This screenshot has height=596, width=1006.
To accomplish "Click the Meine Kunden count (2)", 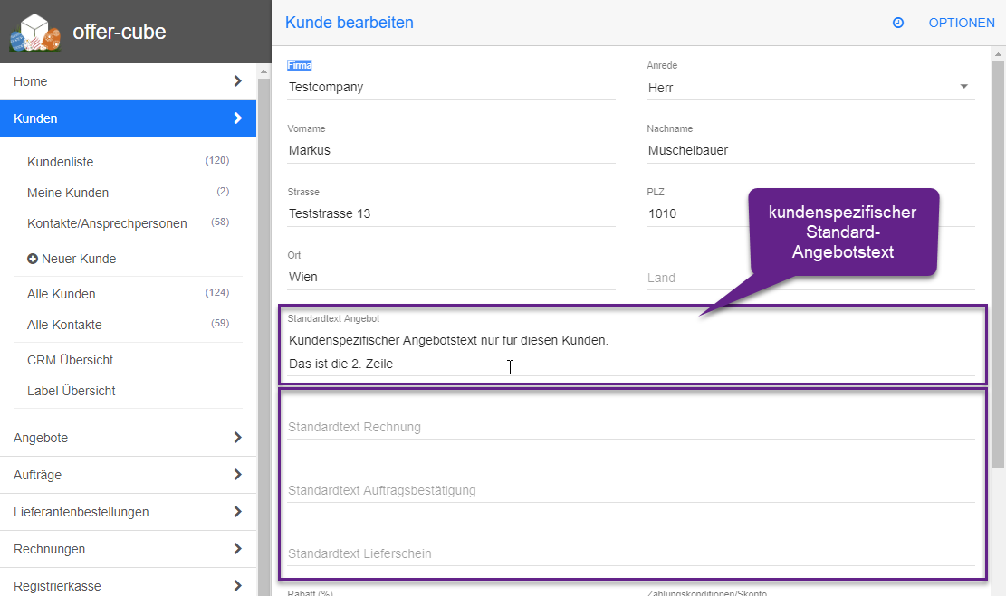I will tap(223, 191).
